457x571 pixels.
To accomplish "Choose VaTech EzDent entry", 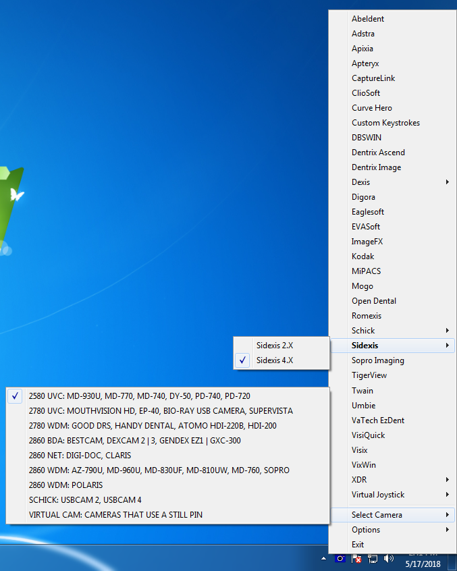I will click(393, 420).
